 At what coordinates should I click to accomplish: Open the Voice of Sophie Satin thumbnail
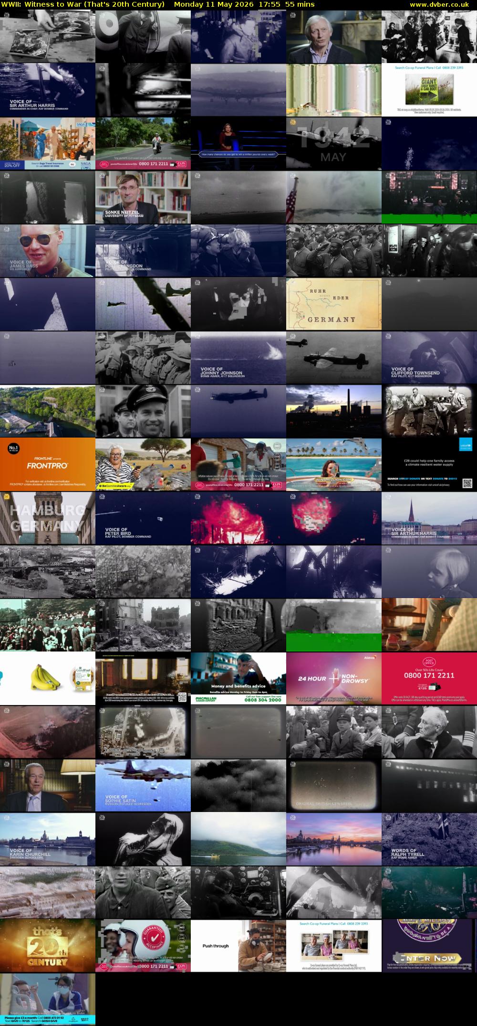pos(143,785)
